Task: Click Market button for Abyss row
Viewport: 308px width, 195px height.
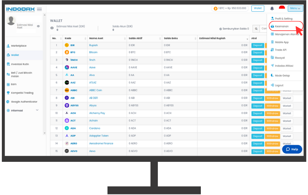Action: click(x=287, y=106)
